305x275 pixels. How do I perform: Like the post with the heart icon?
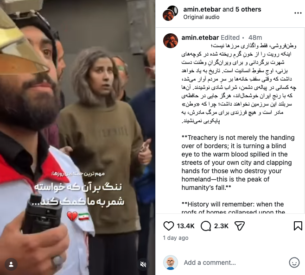(168, 226)
